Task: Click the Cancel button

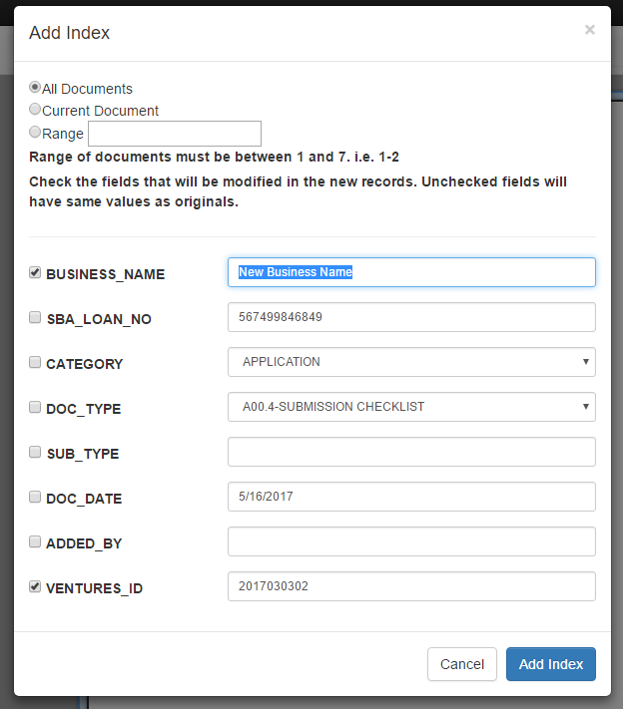Action: pyautogui.click(x=462, y=664)
